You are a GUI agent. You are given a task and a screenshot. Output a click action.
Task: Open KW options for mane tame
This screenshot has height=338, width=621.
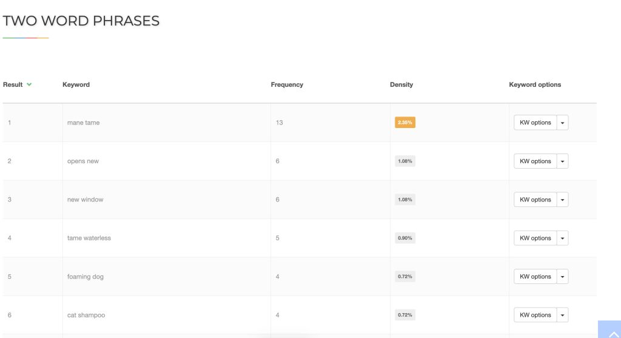tap(535, 123)
